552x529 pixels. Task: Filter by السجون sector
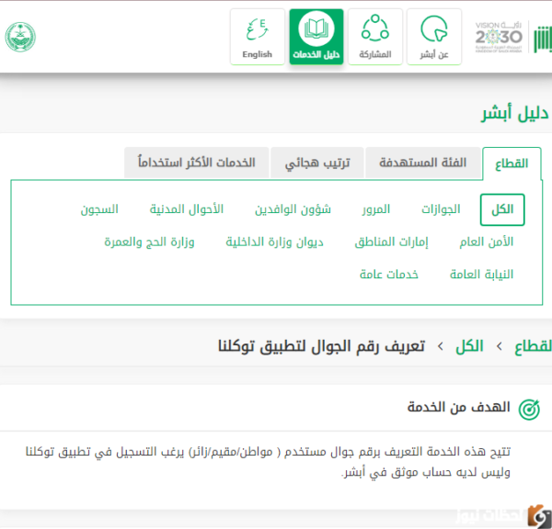tap(99, 209)
